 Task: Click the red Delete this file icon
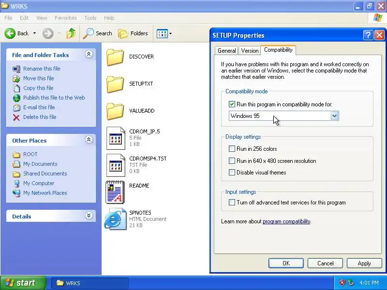(16, 117)
